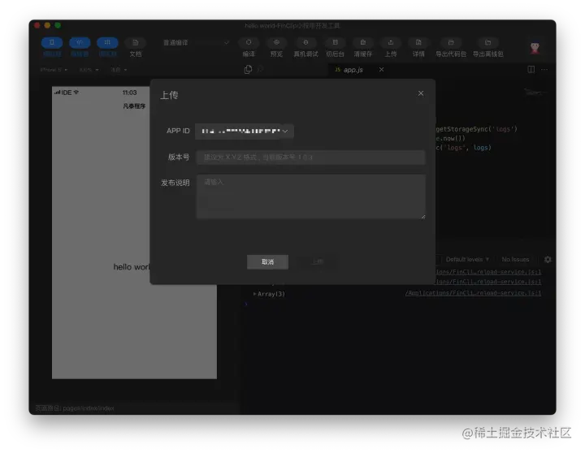Open the second reload-service.js console link
The height and width of the screenshot is (453, 585).
(488, 282)
